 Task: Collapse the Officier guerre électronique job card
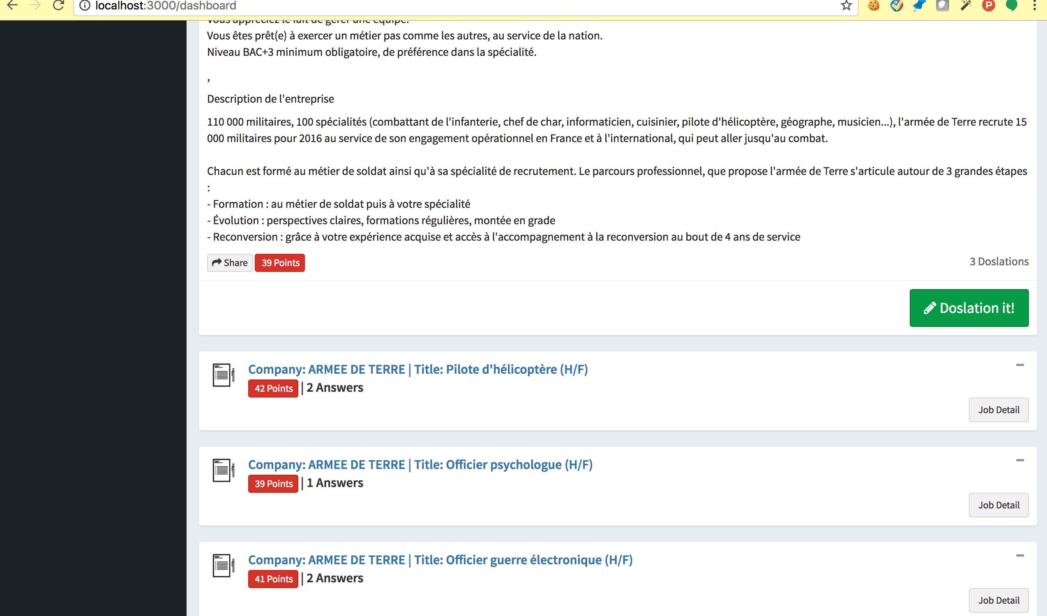tap(1019, 556)
